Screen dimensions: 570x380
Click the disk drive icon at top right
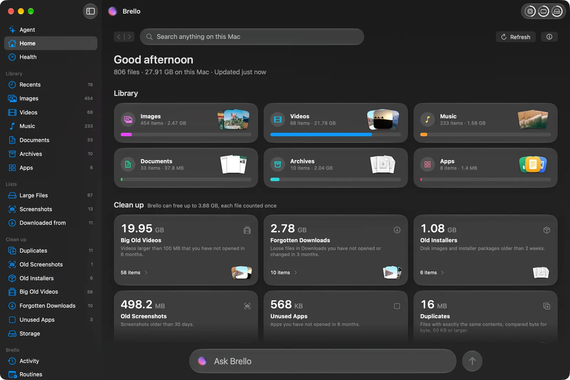tap(557, 11)
